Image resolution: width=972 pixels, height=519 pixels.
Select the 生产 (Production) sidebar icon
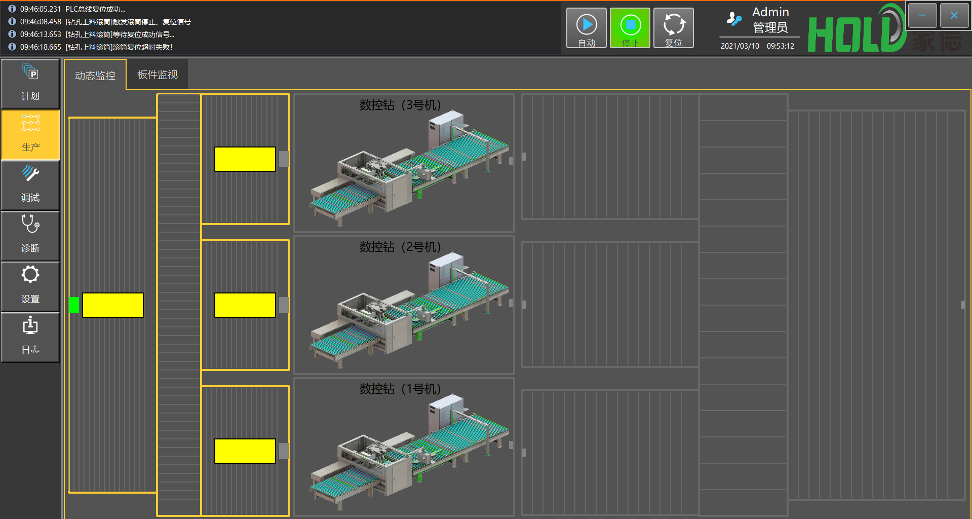click(x=30, y=135)
